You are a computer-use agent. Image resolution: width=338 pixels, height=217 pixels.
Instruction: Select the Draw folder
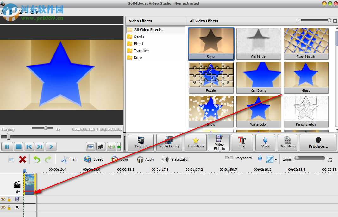[135, 58]
